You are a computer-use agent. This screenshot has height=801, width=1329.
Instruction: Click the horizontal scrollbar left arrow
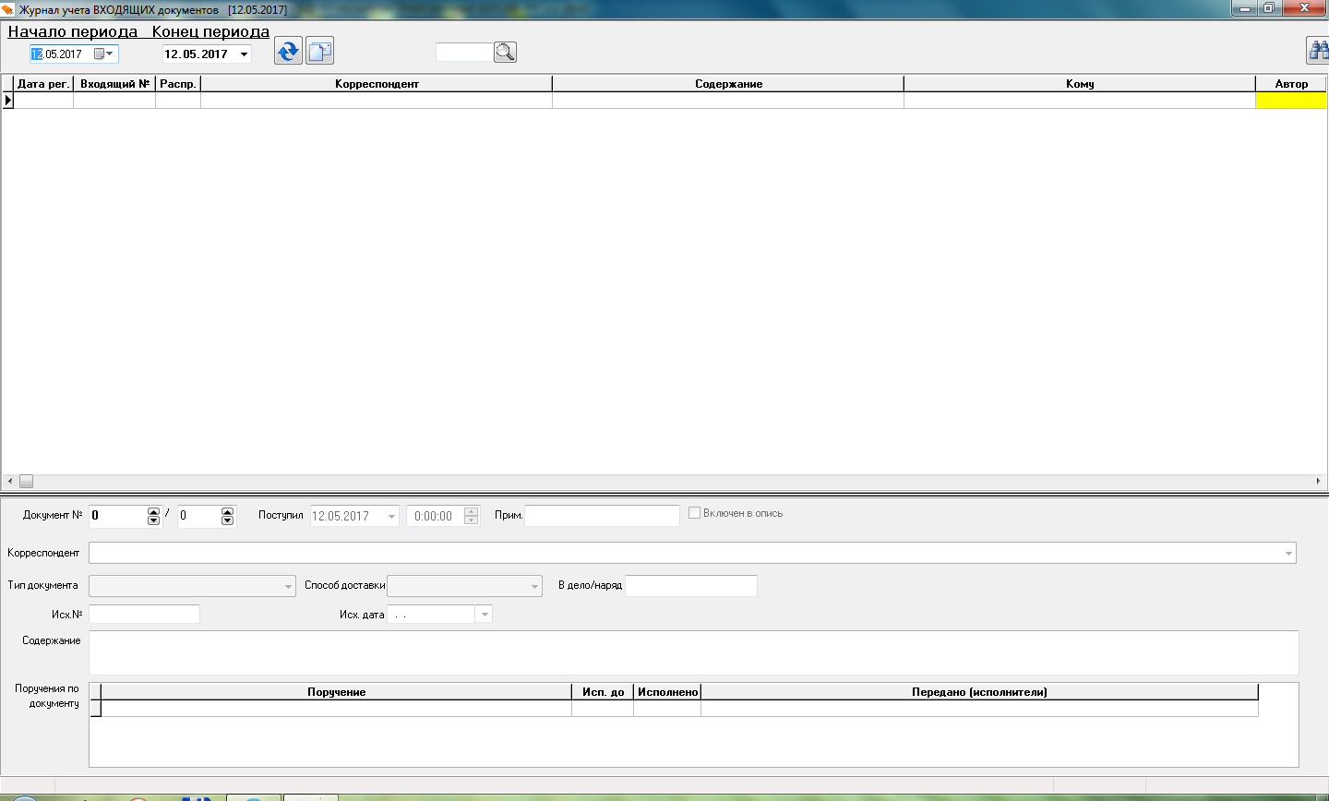point(10,482)
